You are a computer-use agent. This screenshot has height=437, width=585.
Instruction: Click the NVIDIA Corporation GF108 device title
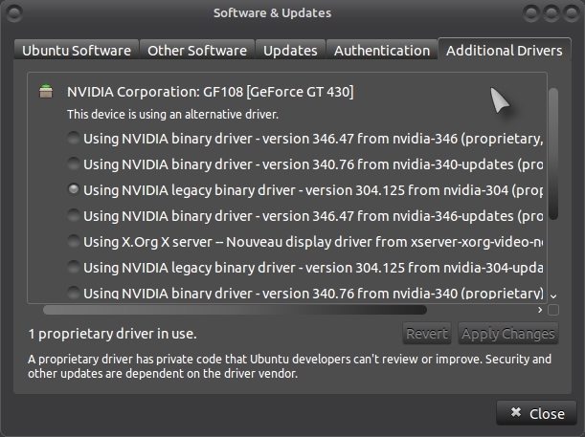(x=210, y=92)
